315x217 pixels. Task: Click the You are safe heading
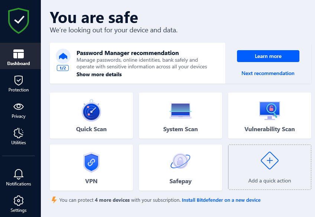point(94,18)
